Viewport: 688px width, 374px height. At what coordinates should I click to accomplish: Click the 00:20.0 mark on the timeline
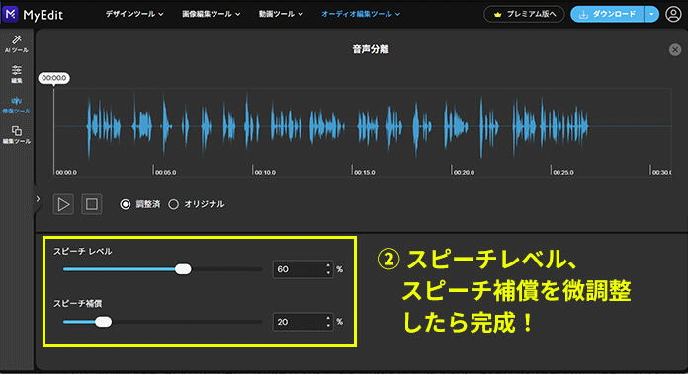tap(464, 172)
